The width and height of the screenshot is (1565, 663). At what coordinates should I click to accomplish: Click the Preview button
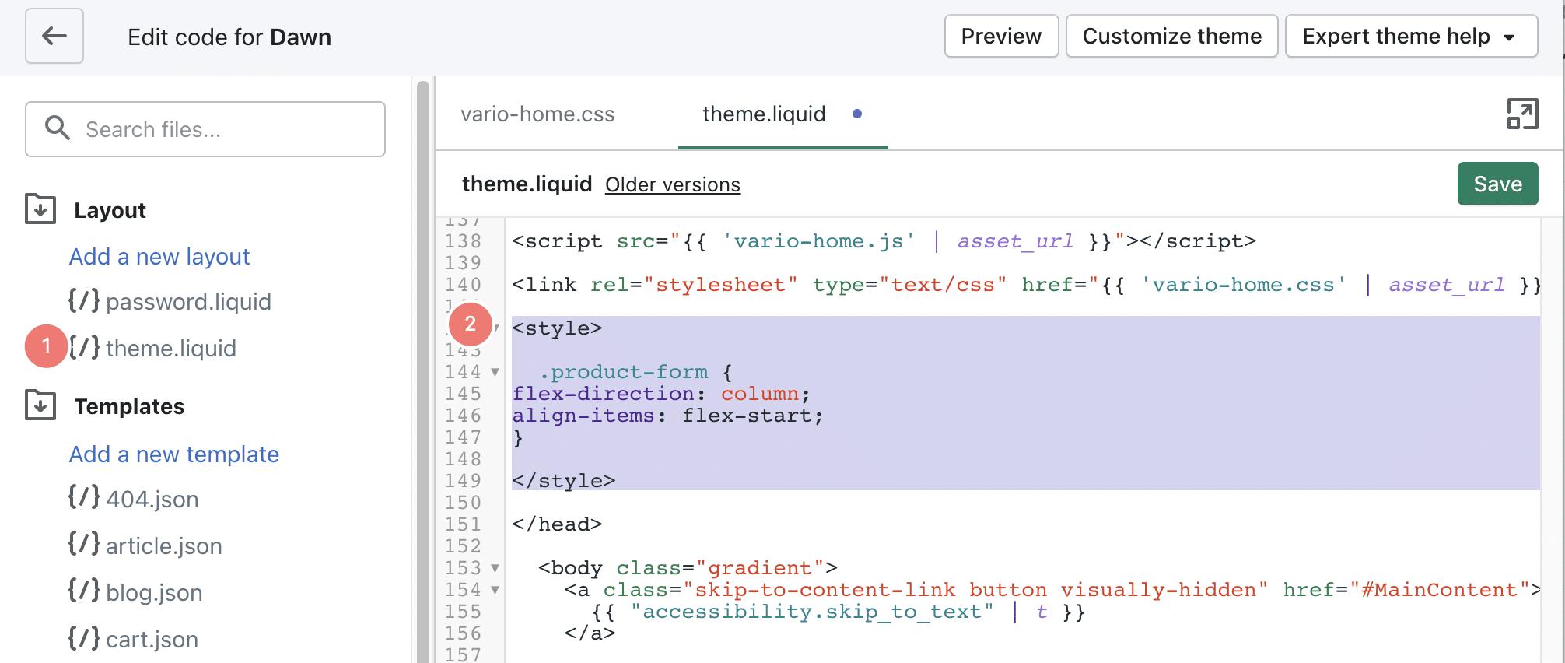(x=1001, y=36)
